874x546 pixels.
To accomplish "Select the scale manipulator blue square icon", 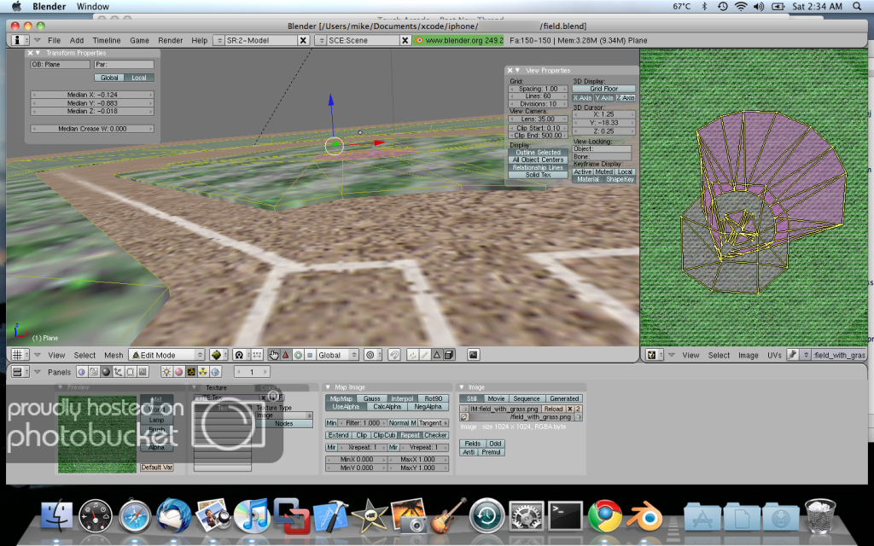I will click(310, 355).
